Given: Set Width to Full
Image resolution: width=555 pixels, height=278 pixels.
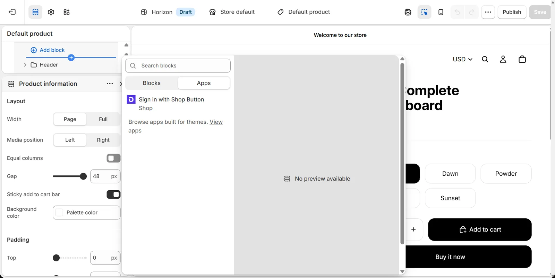Looking at the screenshot, I should pyautogui.click(x=103, y=119).
